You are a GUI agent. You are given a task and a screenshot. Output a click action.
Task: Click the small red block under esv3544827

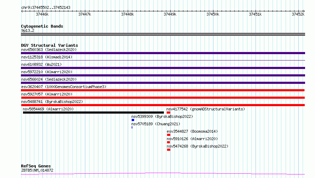point(168,135)
